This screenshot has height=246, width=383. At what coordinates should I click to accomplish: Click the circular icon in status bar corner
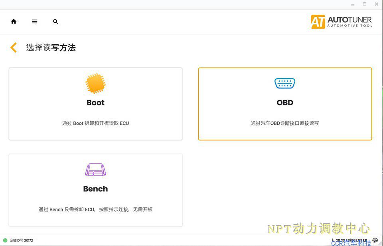point(375,240)
